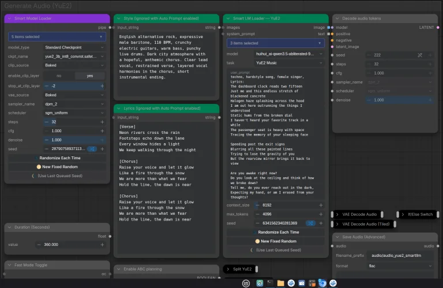
Task: Expand the VAE Decode Audio (Tiled) node
Action: pos(337,224)
